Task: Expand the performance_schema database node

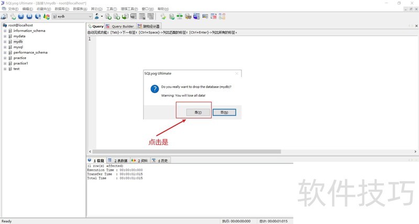Action: pos(5,52)
